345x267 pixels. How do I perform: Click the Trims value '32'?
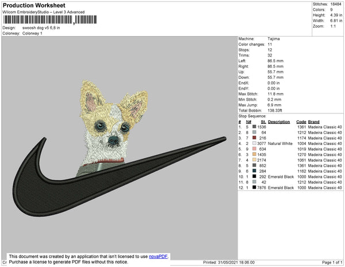(x=270, y=55)
